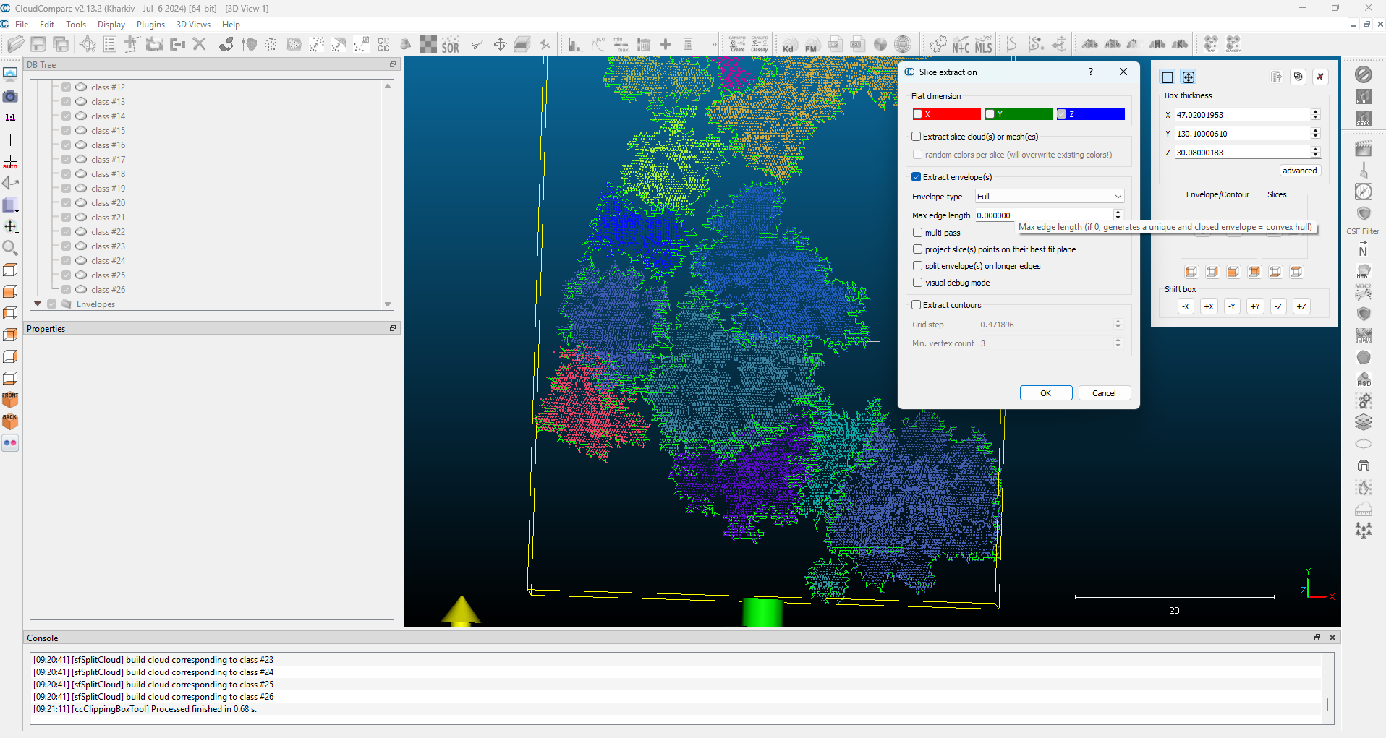This screenshot has height=738, width=1386.
Task: Open the Plugins menu
Action: click(150, 25)
